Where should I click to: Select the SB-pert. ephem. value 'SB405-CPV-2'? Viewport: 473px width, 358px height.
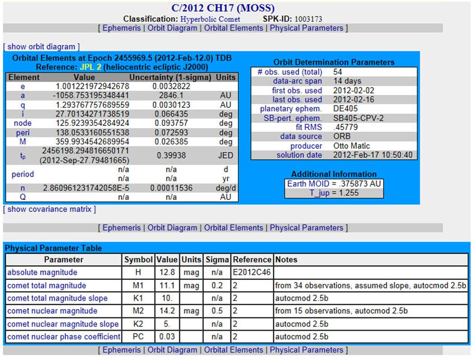pos(358,118)
